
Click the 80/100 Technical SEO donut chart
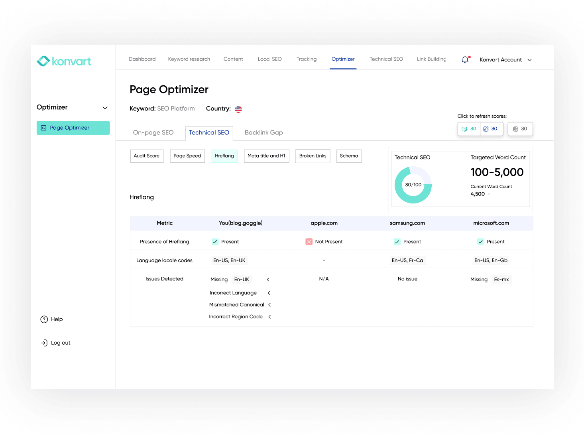click(413, 184)
